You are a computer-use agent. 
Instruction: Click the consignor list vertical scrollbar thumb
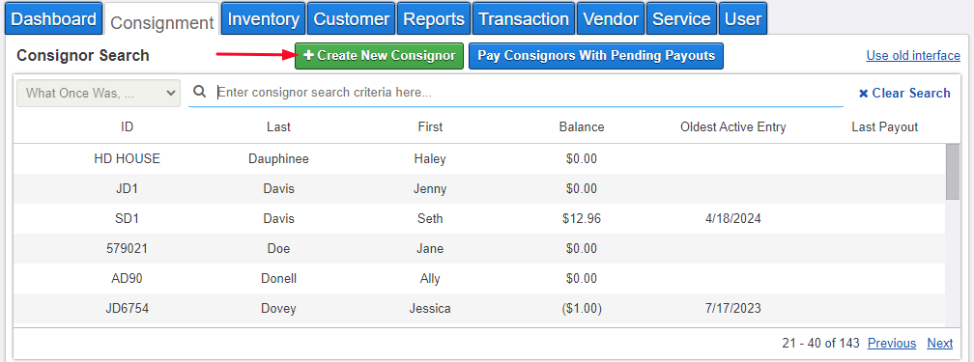point(952,172)
